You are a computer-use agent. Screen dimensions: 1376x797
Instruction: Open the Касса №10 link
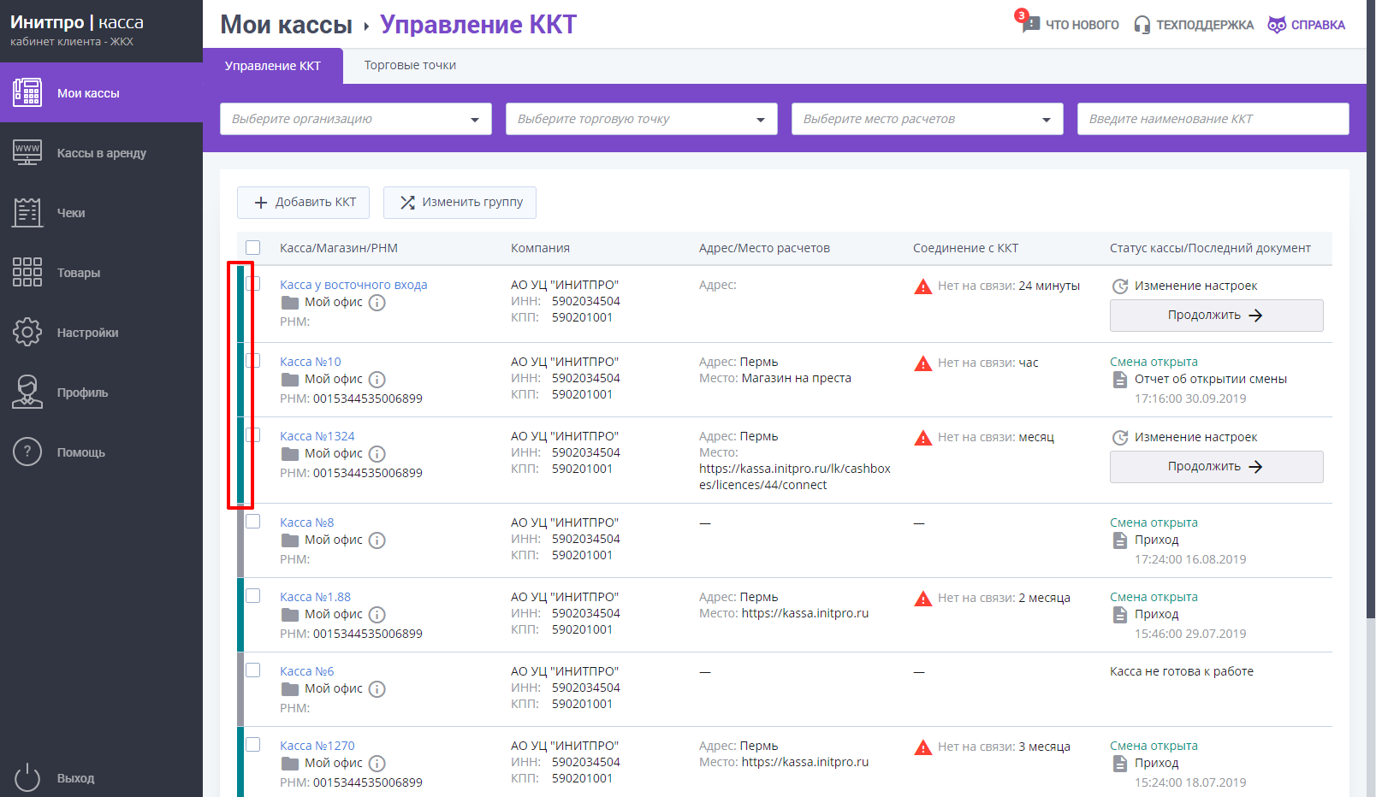310,363
